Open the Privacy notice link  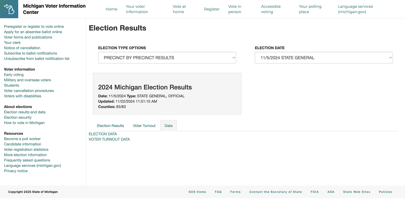tap(16, 171)
